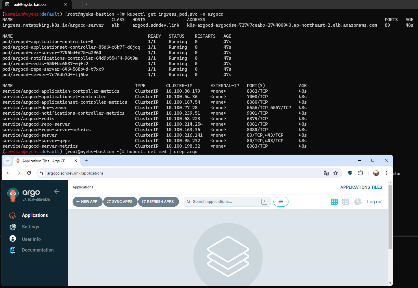Click the NEW APP button
This screenshot has height=288, width=418.
coord(87,202)
